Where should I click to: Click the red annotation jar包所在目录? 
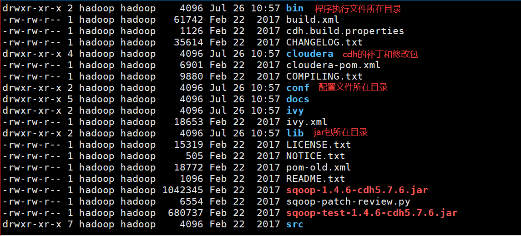click(341, 132)
